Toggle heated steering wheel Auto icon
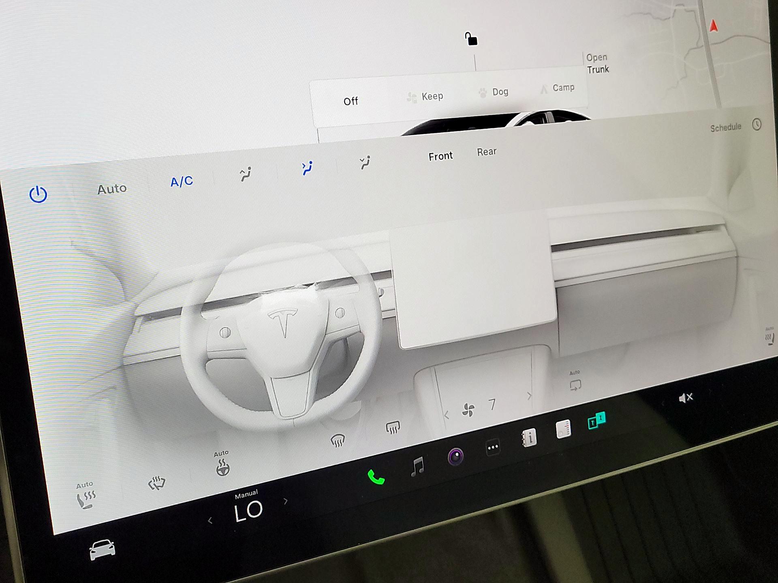Screen dimensions: 778x583 pyautogui.click(x=222, y=464)
